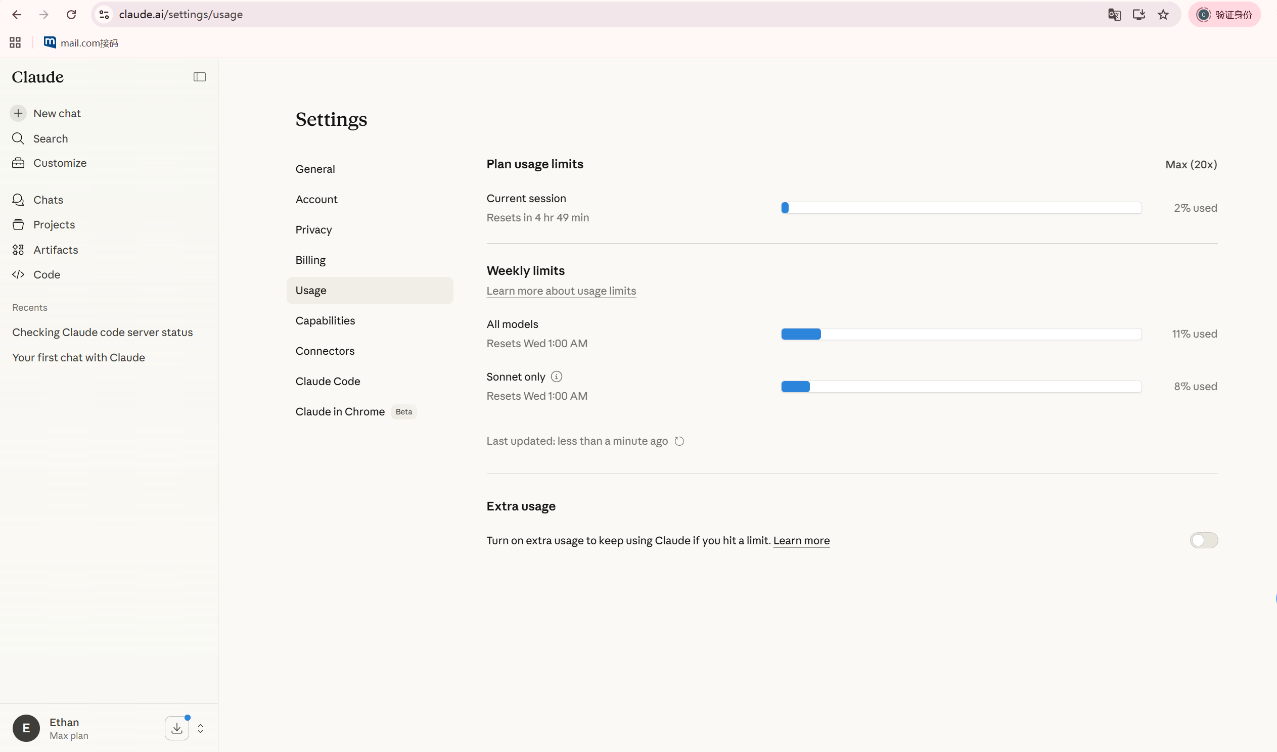Image resolution: width=1277 pixels, height=752 pixels.
Task: Enable the extra usage toggle
Action: click(1204, 540)
